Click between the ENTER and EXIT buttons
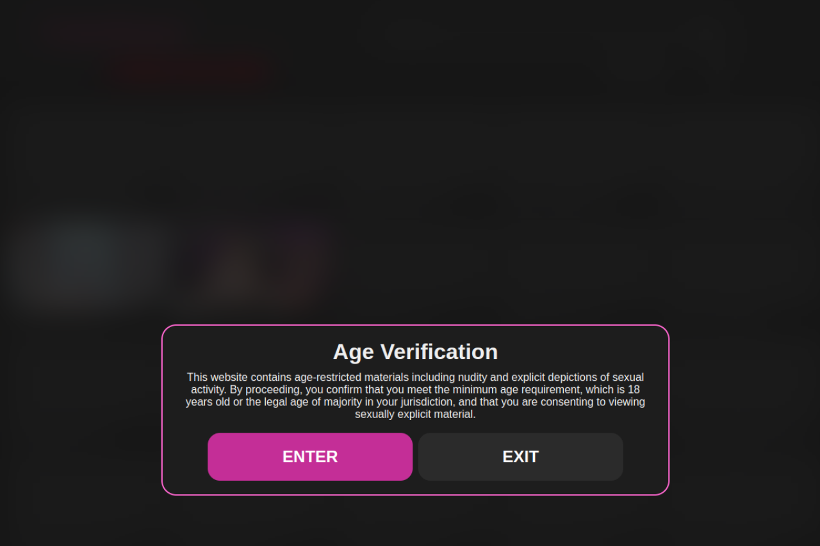820x546 pixels. [415, 456]
